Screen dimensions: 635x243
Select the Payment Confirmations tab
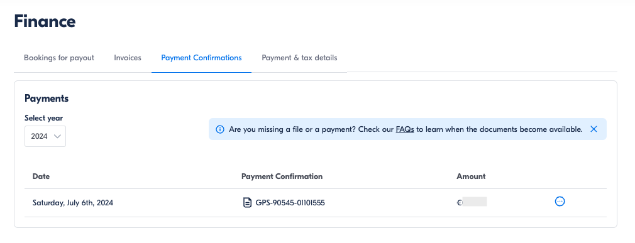tap(201, 58)
